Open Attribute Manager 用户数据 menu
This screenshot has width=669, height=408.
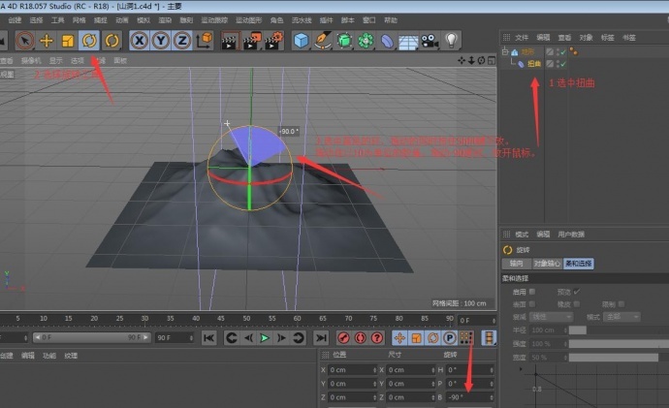point(571,235)
